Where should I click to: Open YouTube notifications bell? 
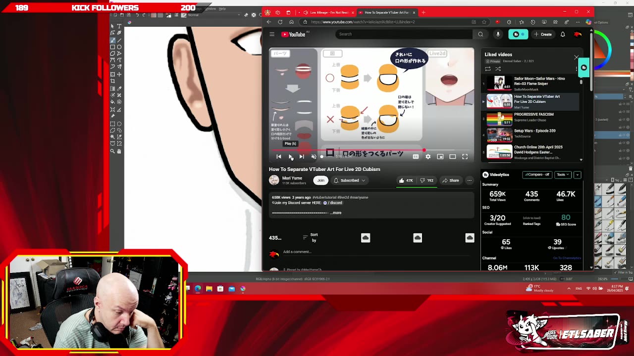click(563, 34)
